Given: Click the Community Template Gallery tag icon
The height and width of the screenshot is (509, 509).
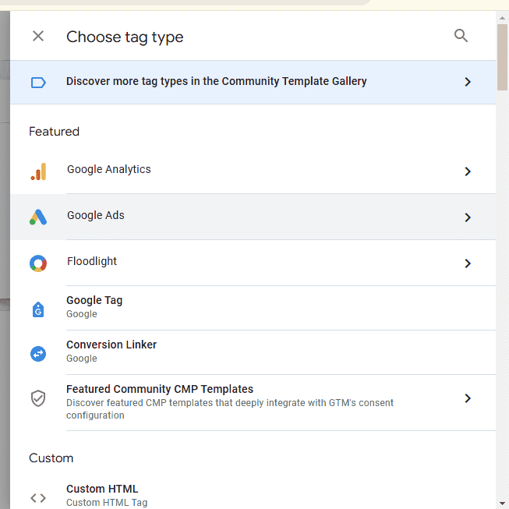Looking at the screenshot, I should click(38, 83).
